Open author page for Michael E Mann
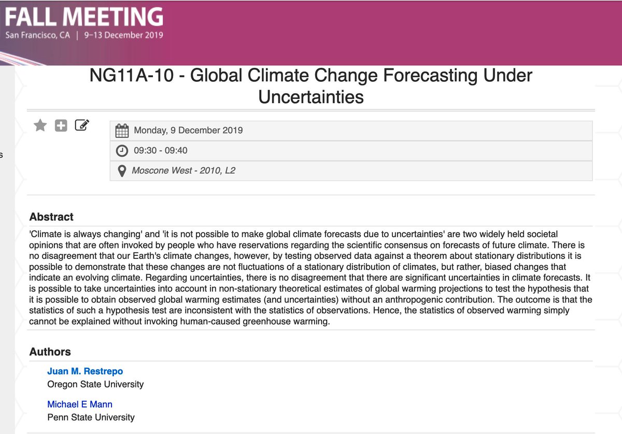Image resolution: width=622 pixels, height=434 pixels. 80,404
